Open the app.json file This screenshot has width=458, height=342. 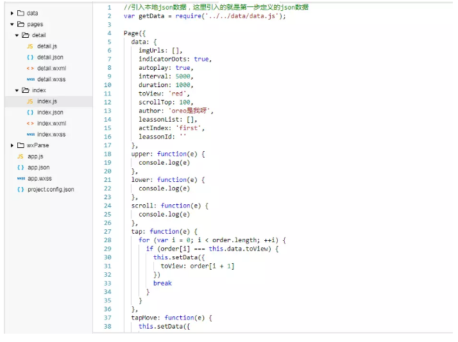click(x=38, y=168)
